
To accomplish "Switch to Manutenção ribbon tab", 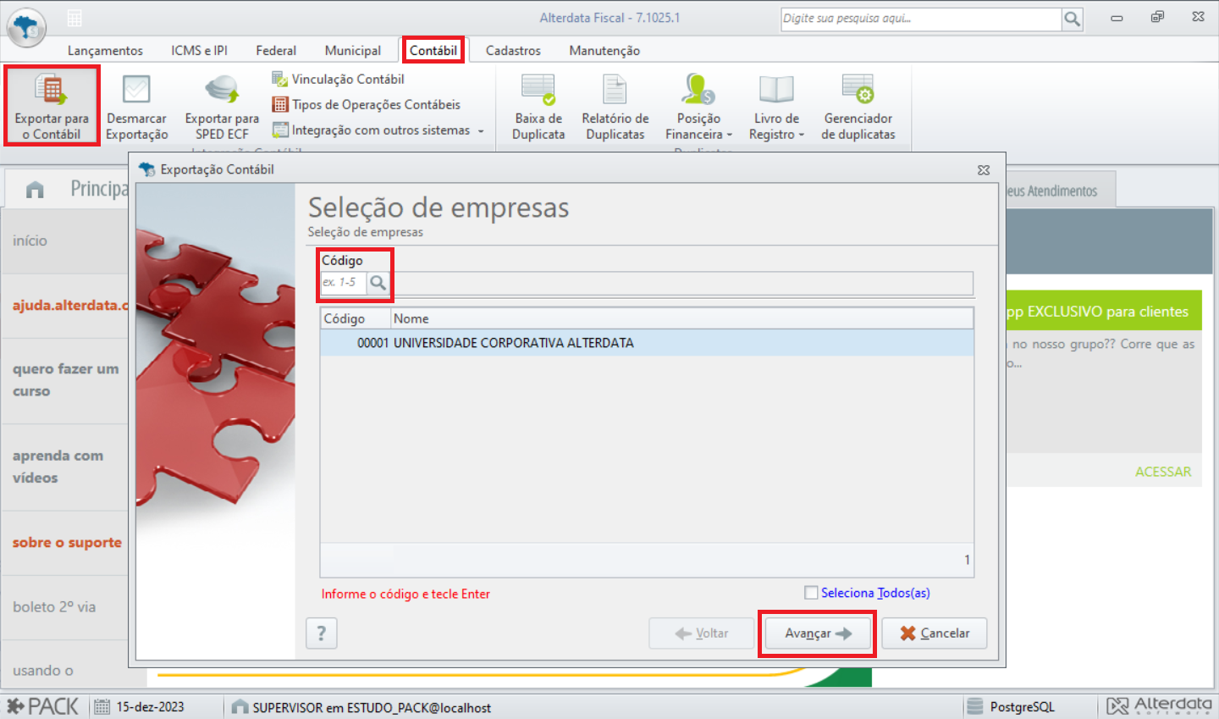I will pos(604,51).
